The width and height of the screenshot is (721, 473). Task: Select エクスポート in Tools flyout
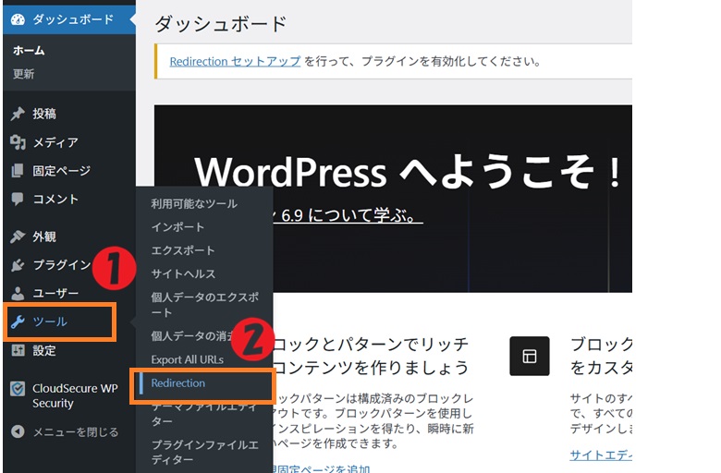183,250
